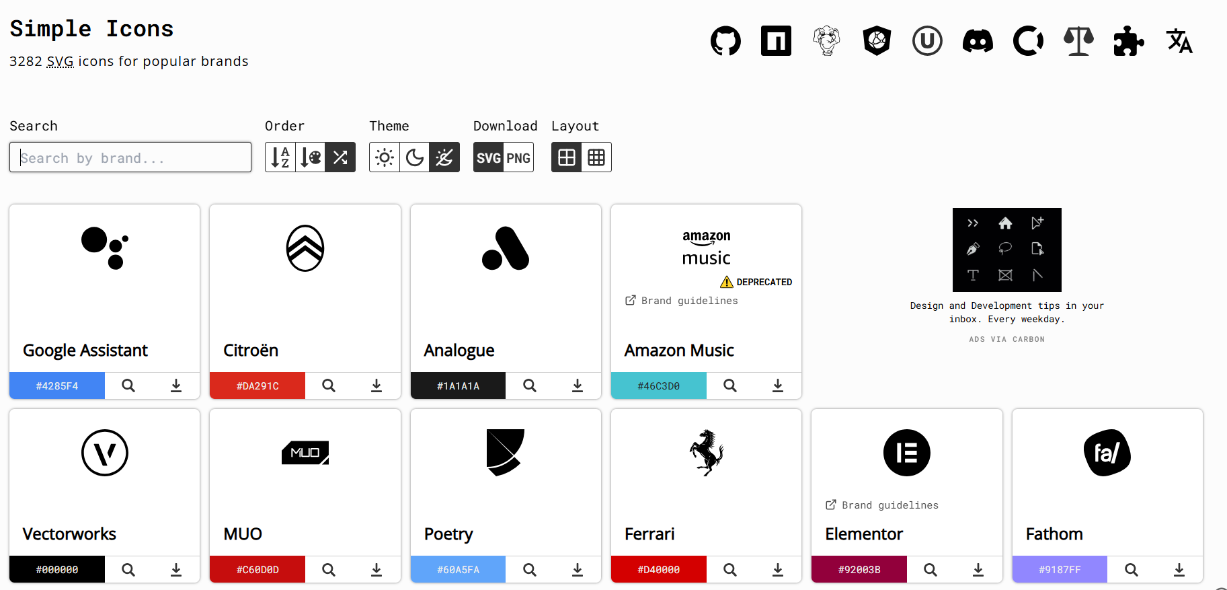Viewport: 1227px width, 590px height.
Task: Switch to compact grid layout
Action: 596,157
